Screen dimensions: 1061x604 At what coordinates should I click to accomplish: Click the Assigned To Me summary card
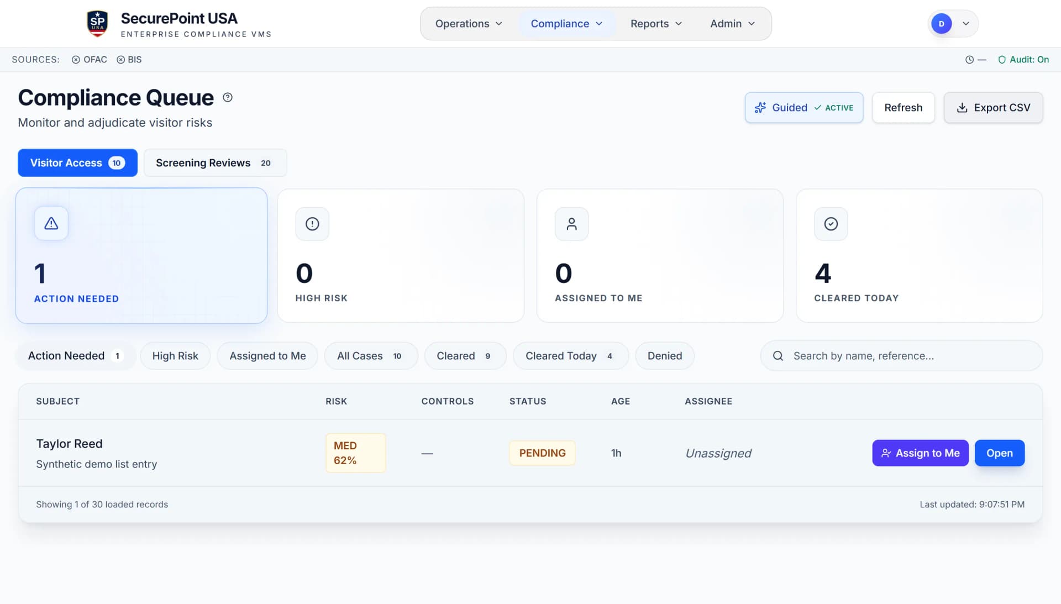[660, 256]
